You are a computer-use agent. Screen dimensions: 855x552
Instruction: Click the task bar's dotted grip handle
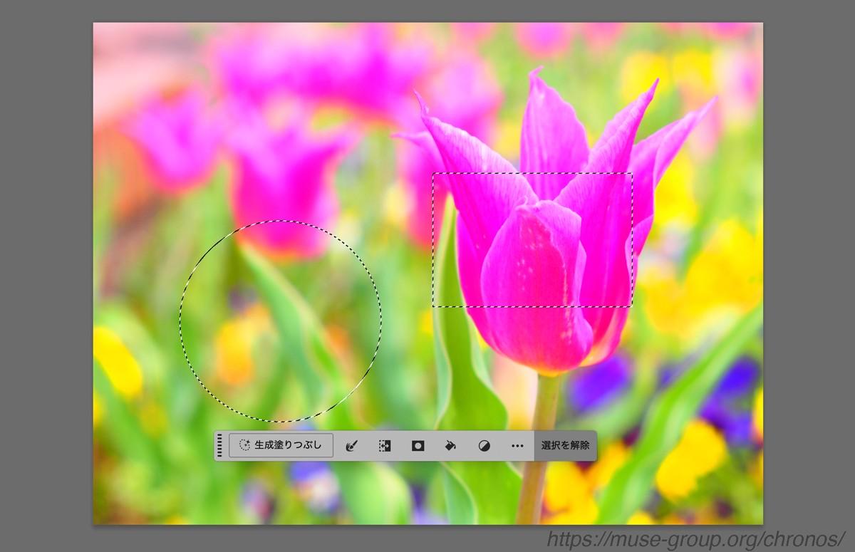[x=220, y=445]
